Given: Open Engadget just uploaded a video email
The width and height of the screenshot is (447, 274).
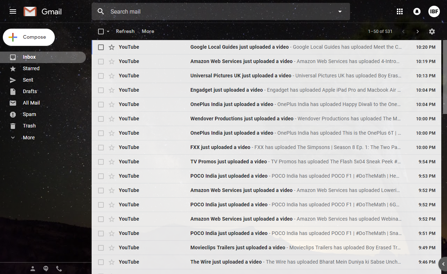Looking at the screenshot, I should [x=266, y=90].
